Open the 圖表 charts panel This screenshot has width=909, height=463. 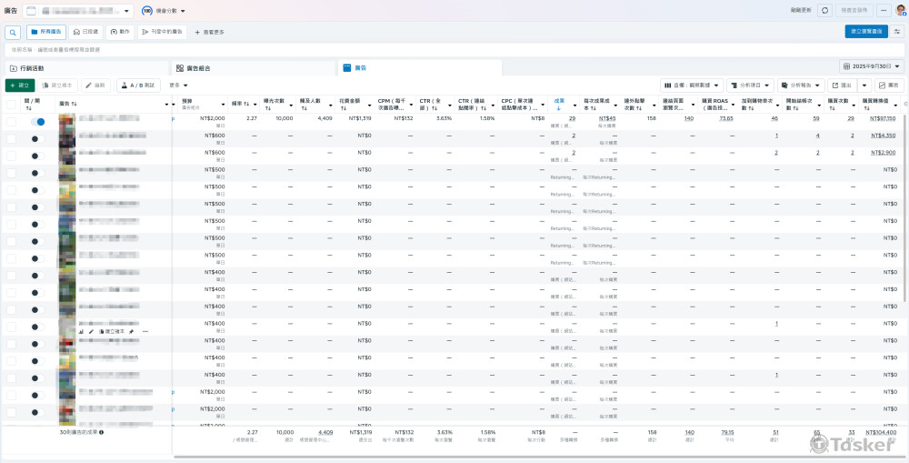(x=890, y=85)
